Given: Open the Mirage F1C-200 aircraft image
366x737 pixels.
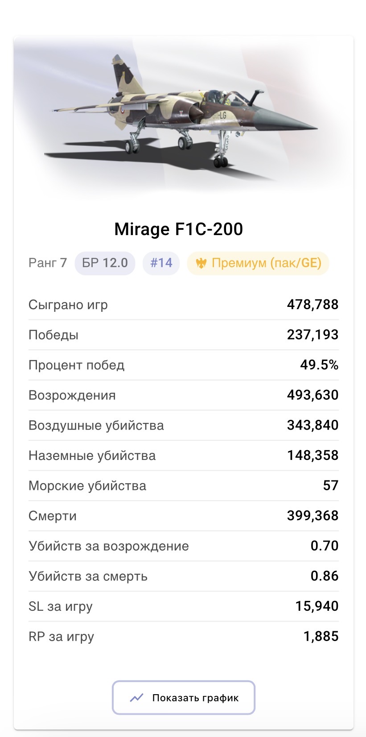Looking at the screenshot, I should click(183, 117).
